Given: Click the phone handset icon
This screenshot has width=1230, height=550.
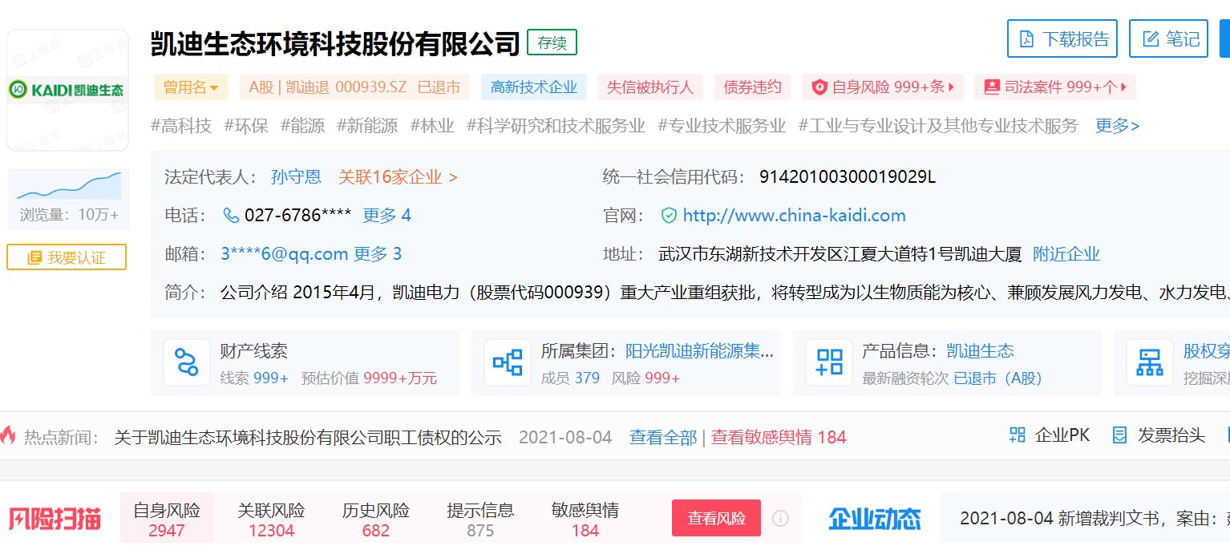Looking at the screenshot, I should click(231, 215).
